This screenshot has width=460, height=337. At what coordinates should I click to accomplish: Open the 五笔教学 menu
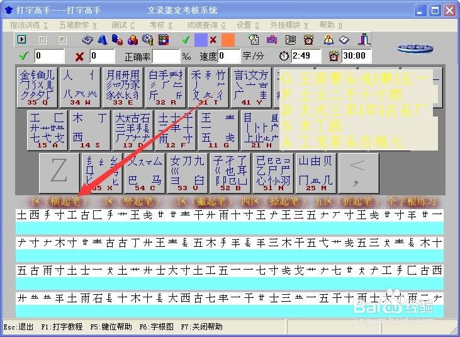78,25
